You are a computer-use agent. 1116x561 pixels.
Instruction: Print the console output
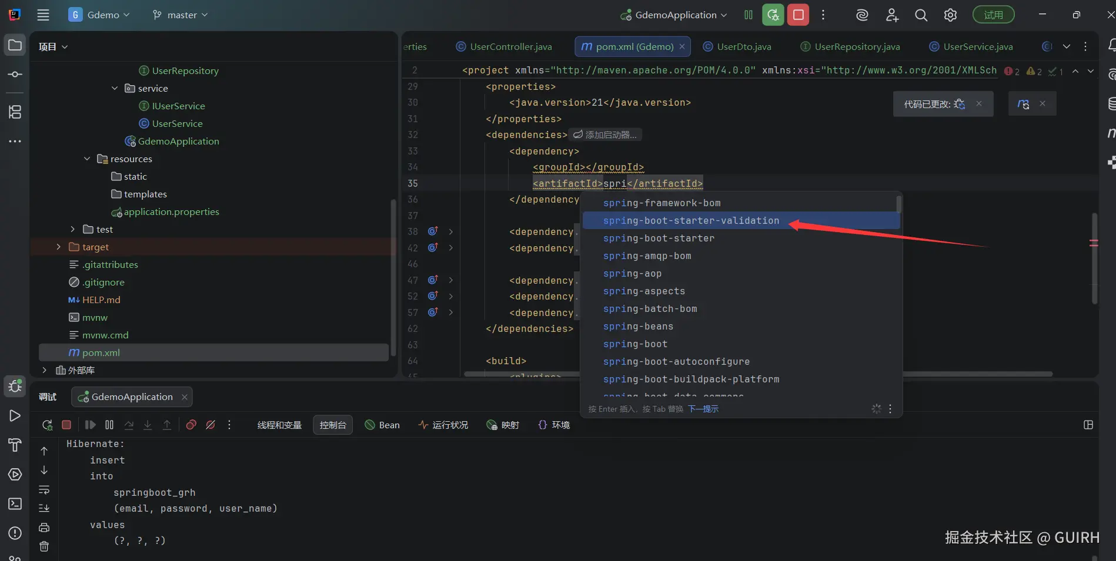(44, 527)
